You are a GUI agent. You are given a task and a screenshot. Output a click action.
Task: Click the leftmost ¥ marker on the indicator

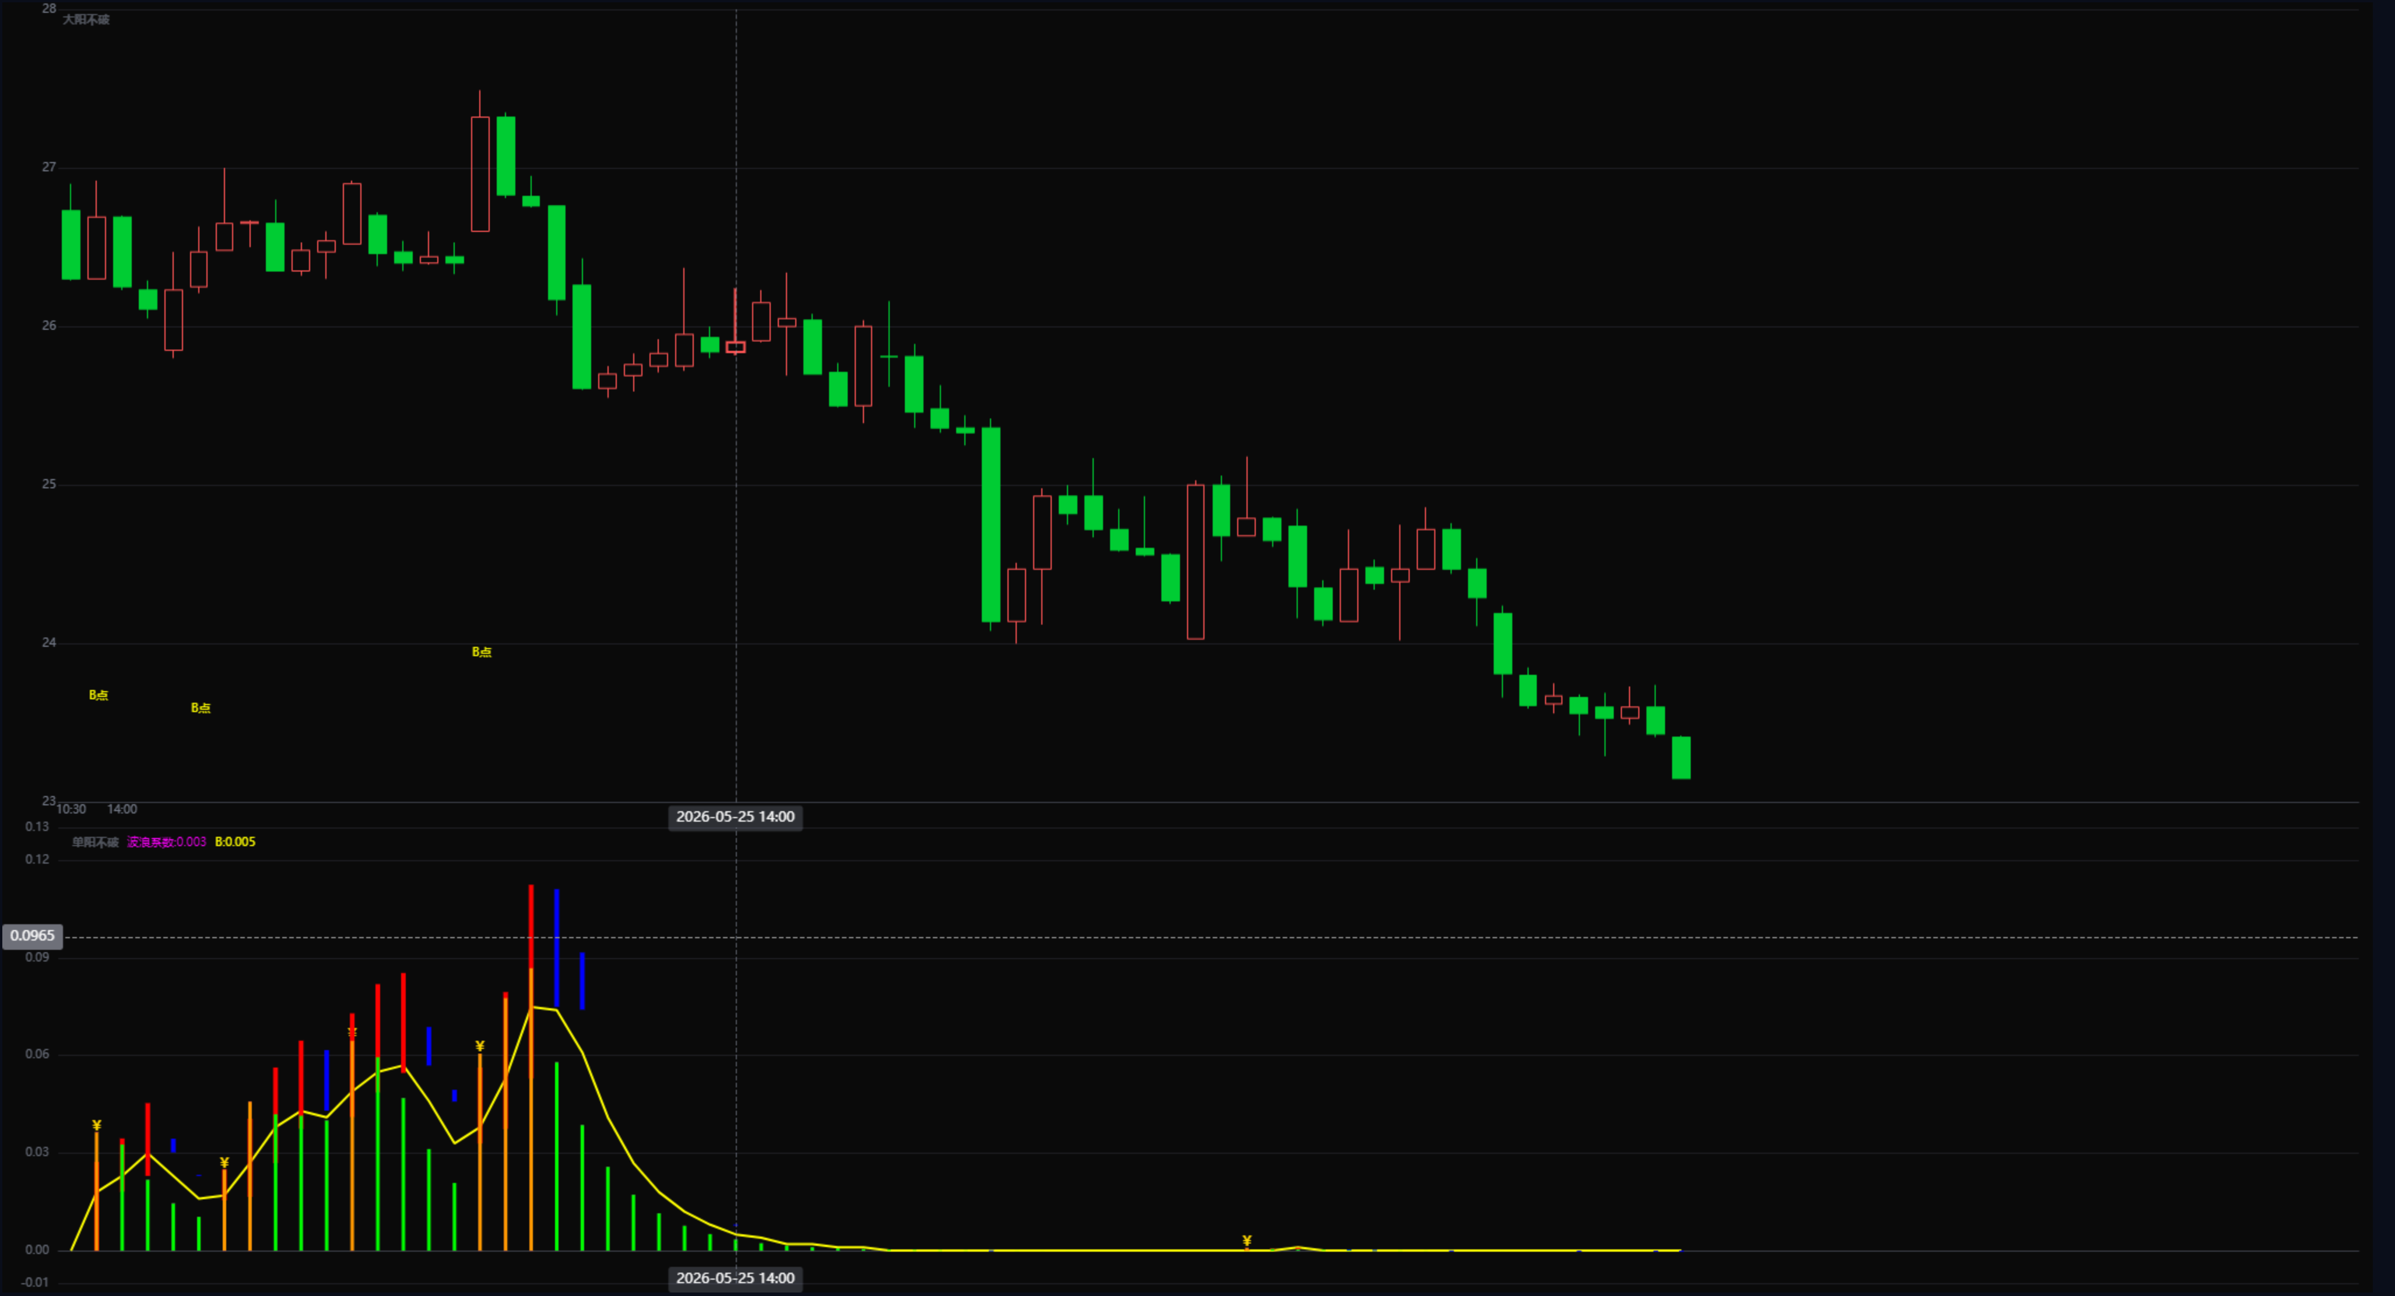pos(97,1125)
